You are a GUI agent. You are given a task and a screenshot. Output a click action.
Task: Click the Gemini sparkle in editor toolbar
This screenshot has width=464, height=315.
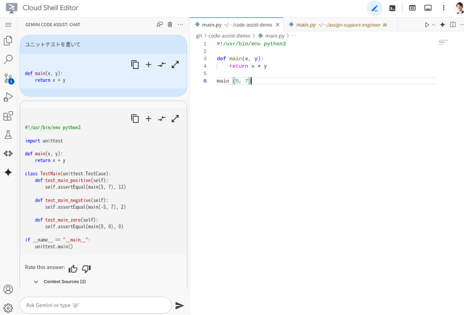[442, 24]
